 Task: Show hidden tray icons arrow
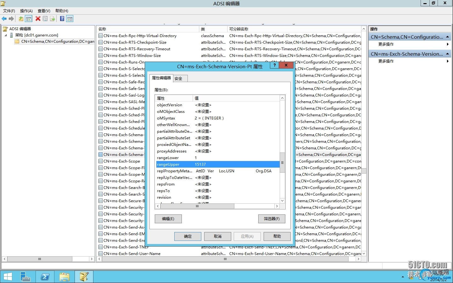tap(403, 277)
